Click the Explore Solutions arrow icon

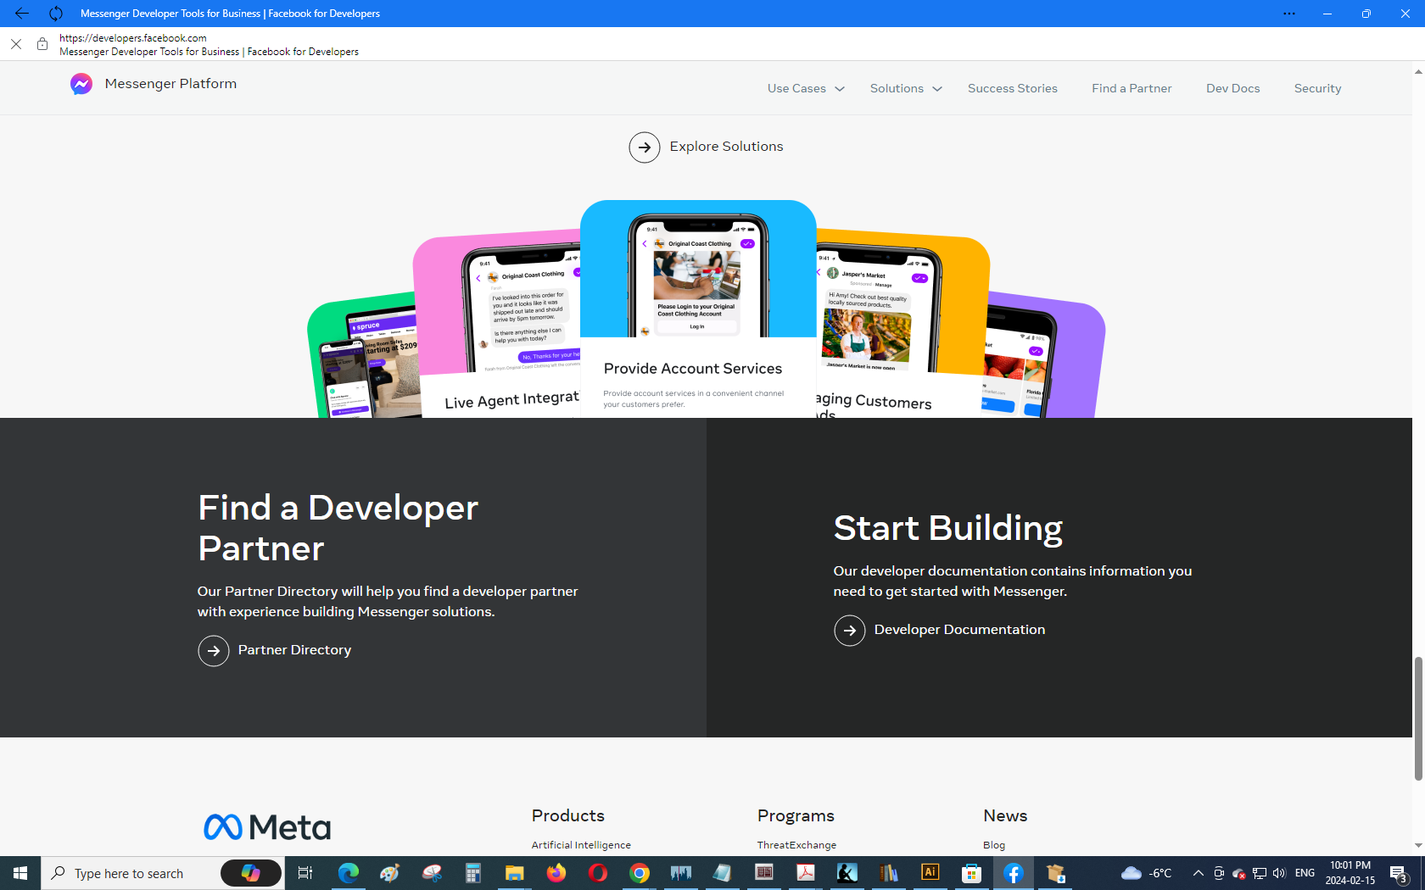click(x=645, y=147)
